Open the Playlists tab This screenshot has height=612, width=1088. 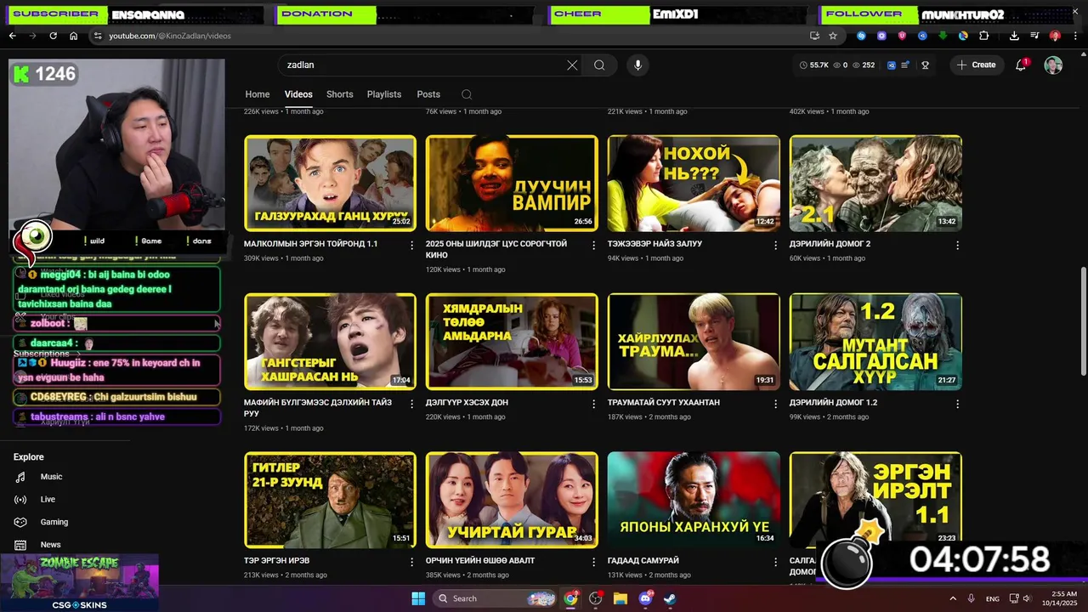coord(384,94)
